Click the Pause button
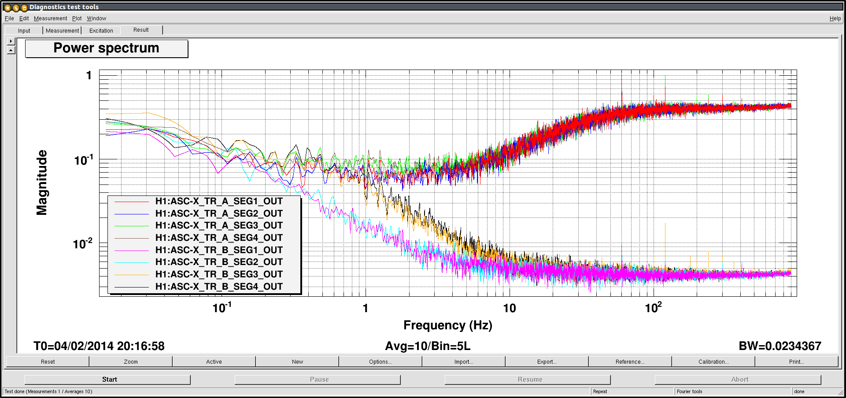Viewport: 846px width, 398px height. pyautogui.click(x=318, y=380)
